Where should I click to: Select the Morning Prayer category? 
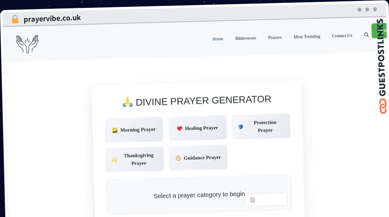click(134, 130)
